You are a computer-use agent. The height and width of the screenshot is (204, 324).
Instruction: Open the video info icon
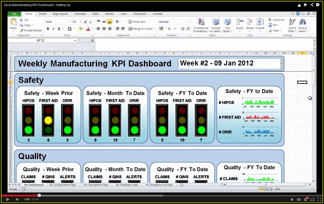click(x=318, y=5)
